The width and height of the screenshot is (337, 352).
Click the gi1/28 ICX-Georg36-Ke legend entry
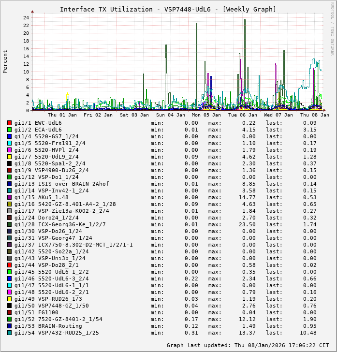coord(60,224)
